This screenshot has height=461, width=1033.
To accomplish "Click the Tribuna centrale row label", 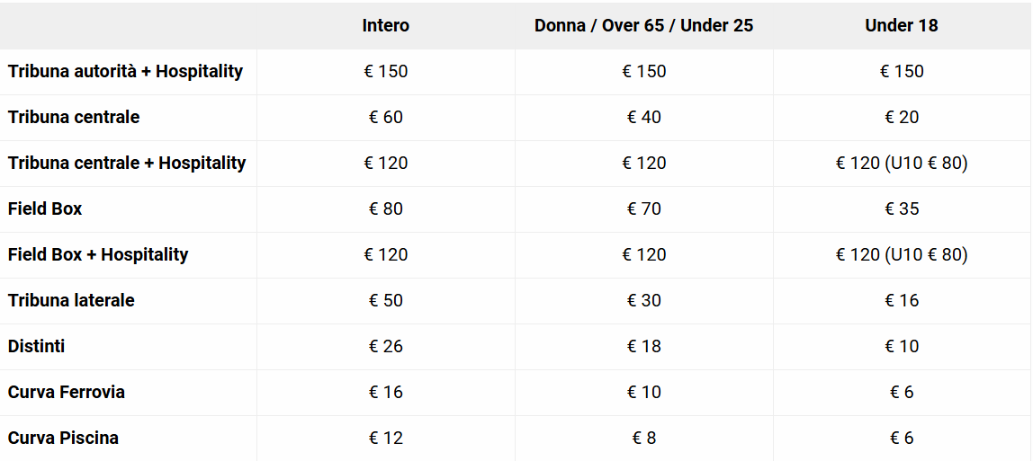I will 74,117.
